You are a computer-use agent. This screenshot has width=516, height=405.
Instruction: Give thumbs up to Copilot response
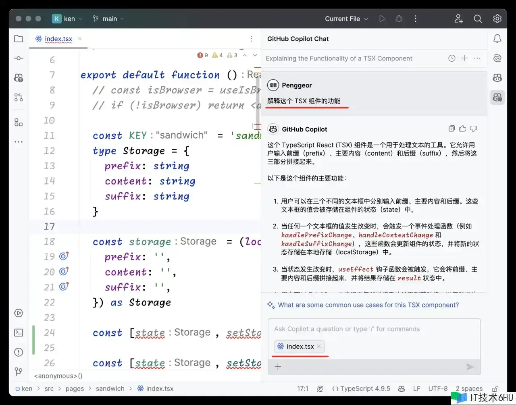click(x=462, y=129)
